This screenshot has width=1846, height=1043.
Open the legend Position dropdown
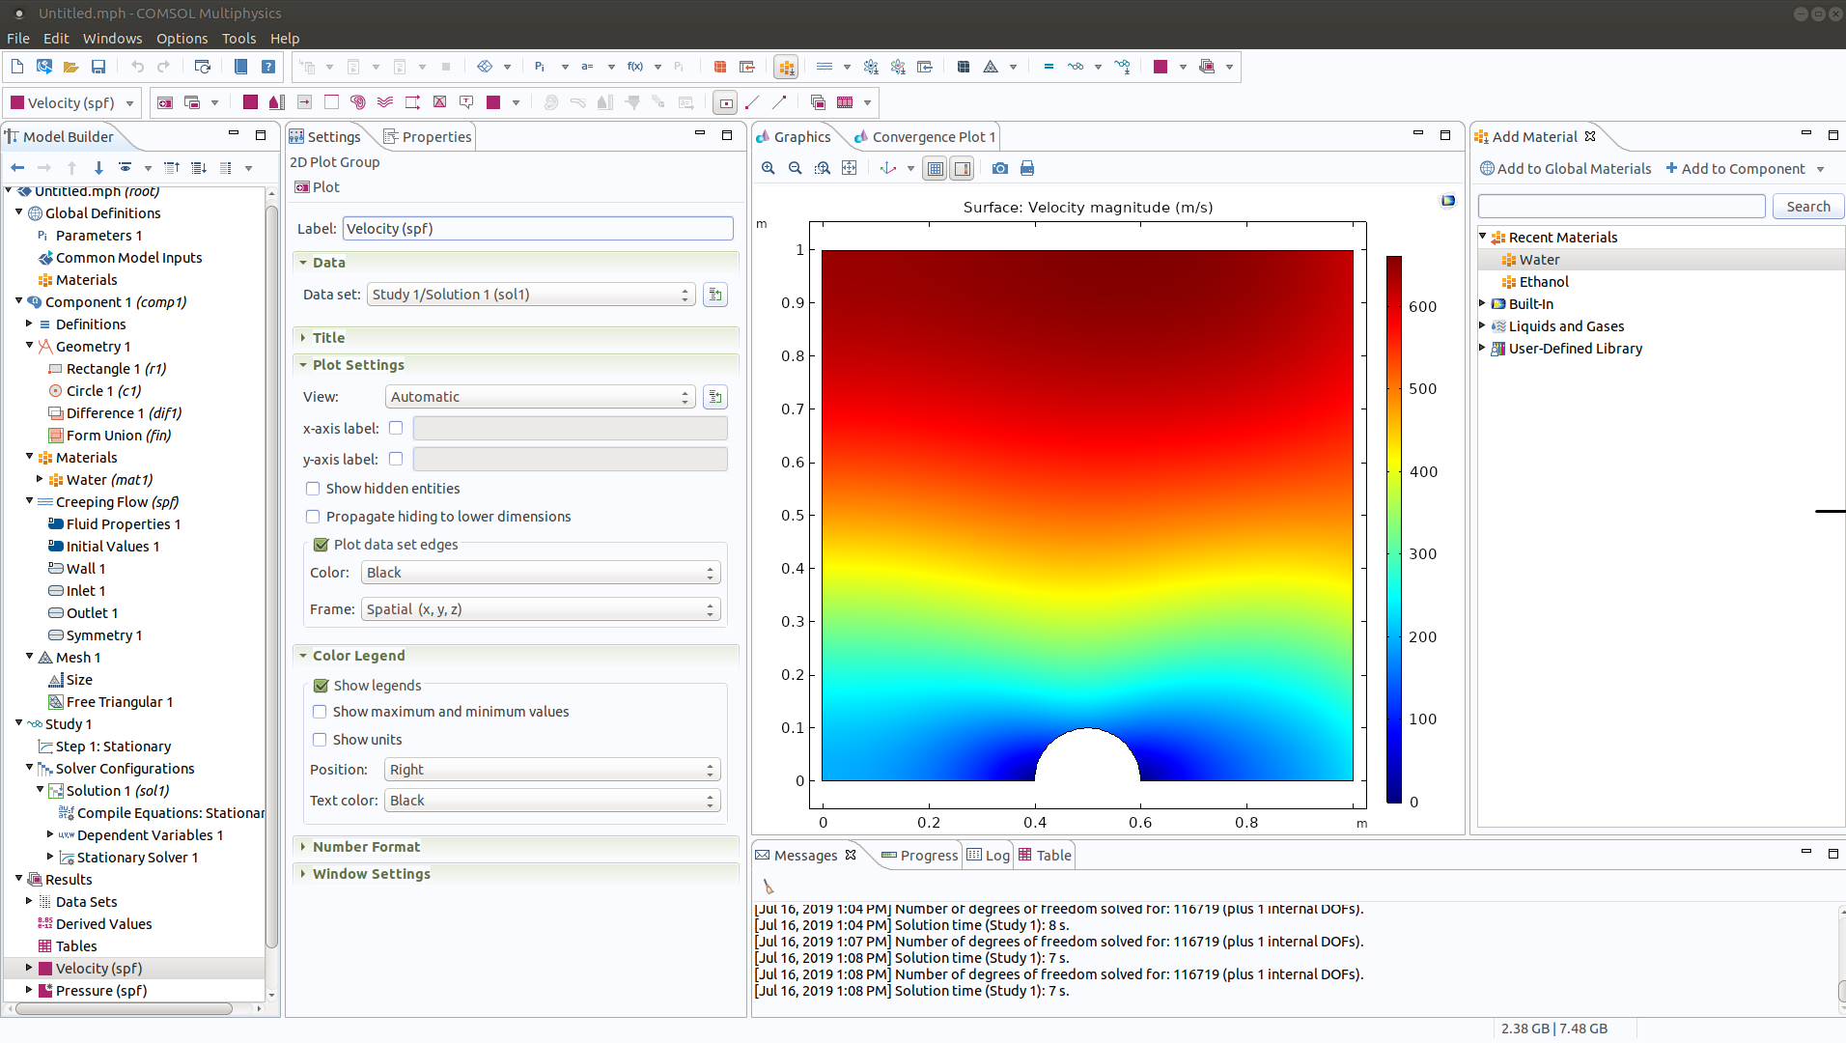coord(552,770)
